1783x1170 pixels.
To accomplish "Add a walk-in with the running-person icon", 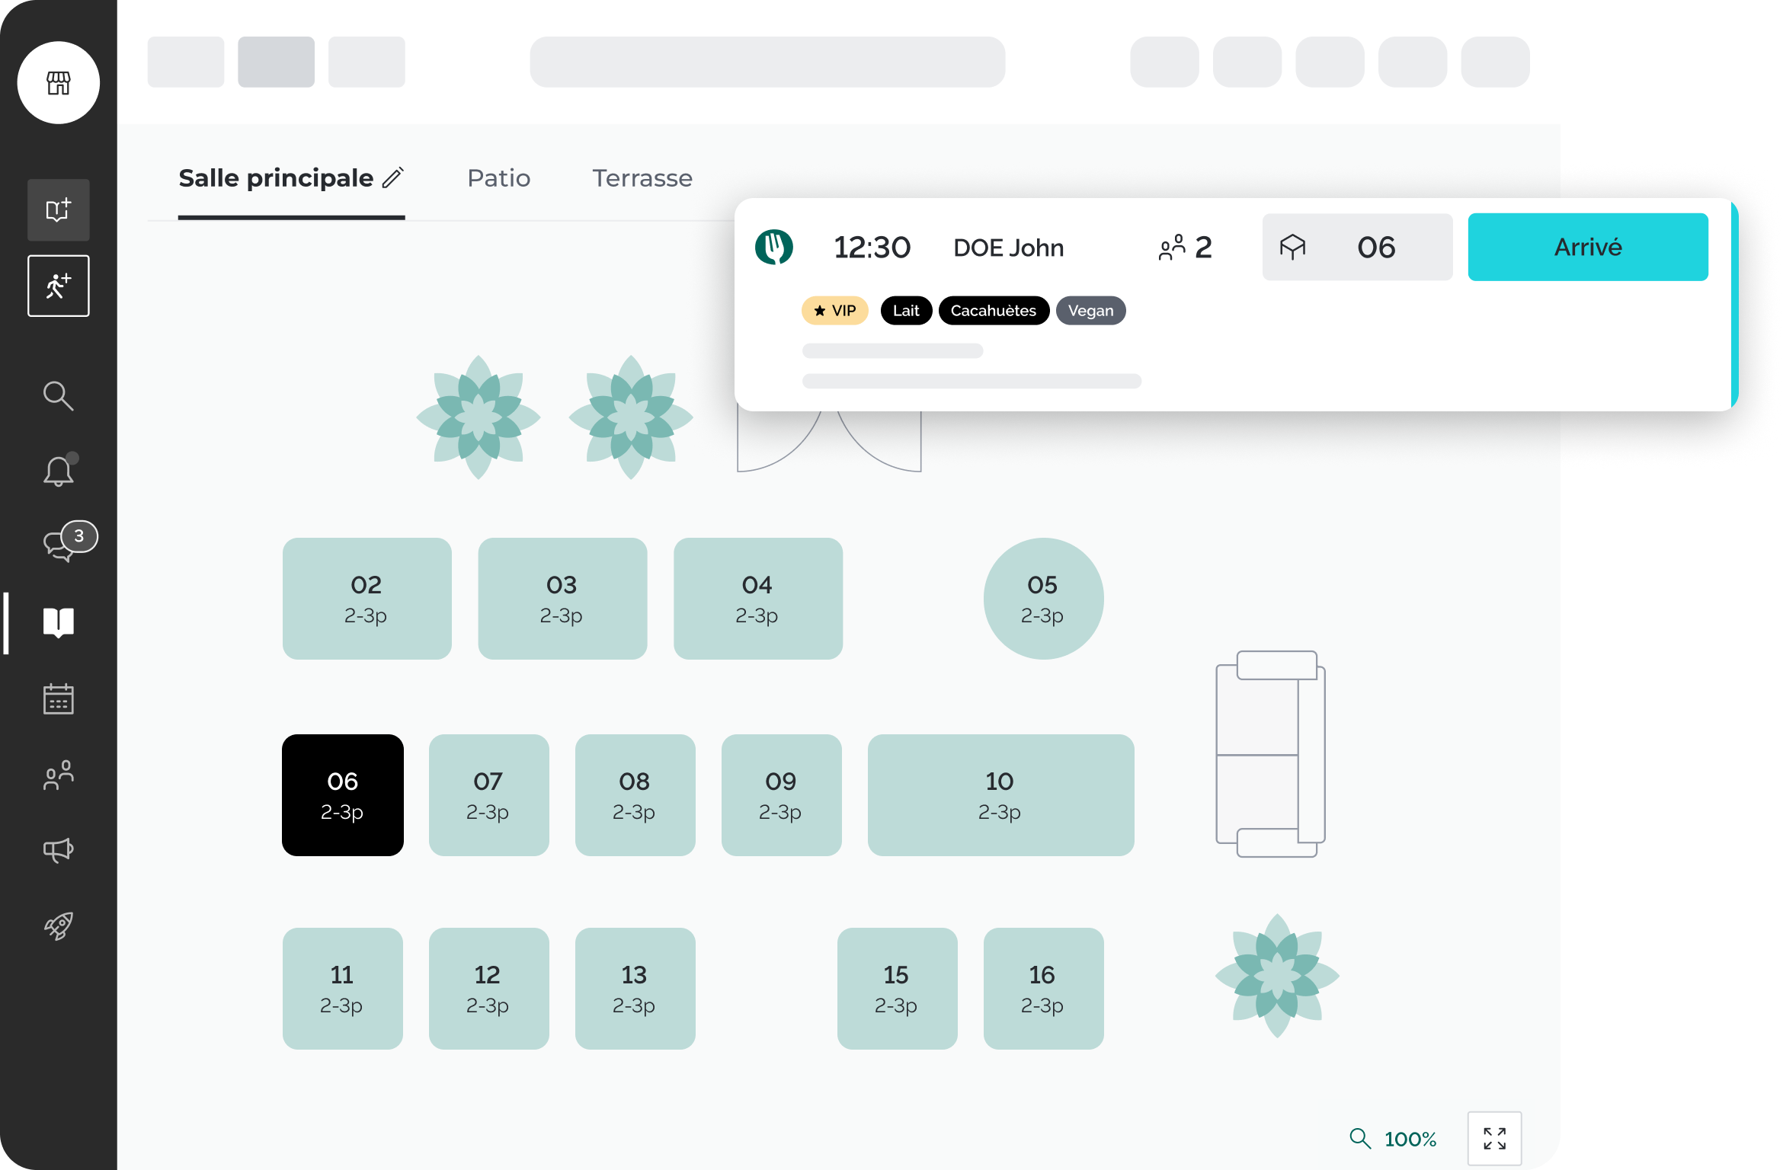I will point(59,286).
